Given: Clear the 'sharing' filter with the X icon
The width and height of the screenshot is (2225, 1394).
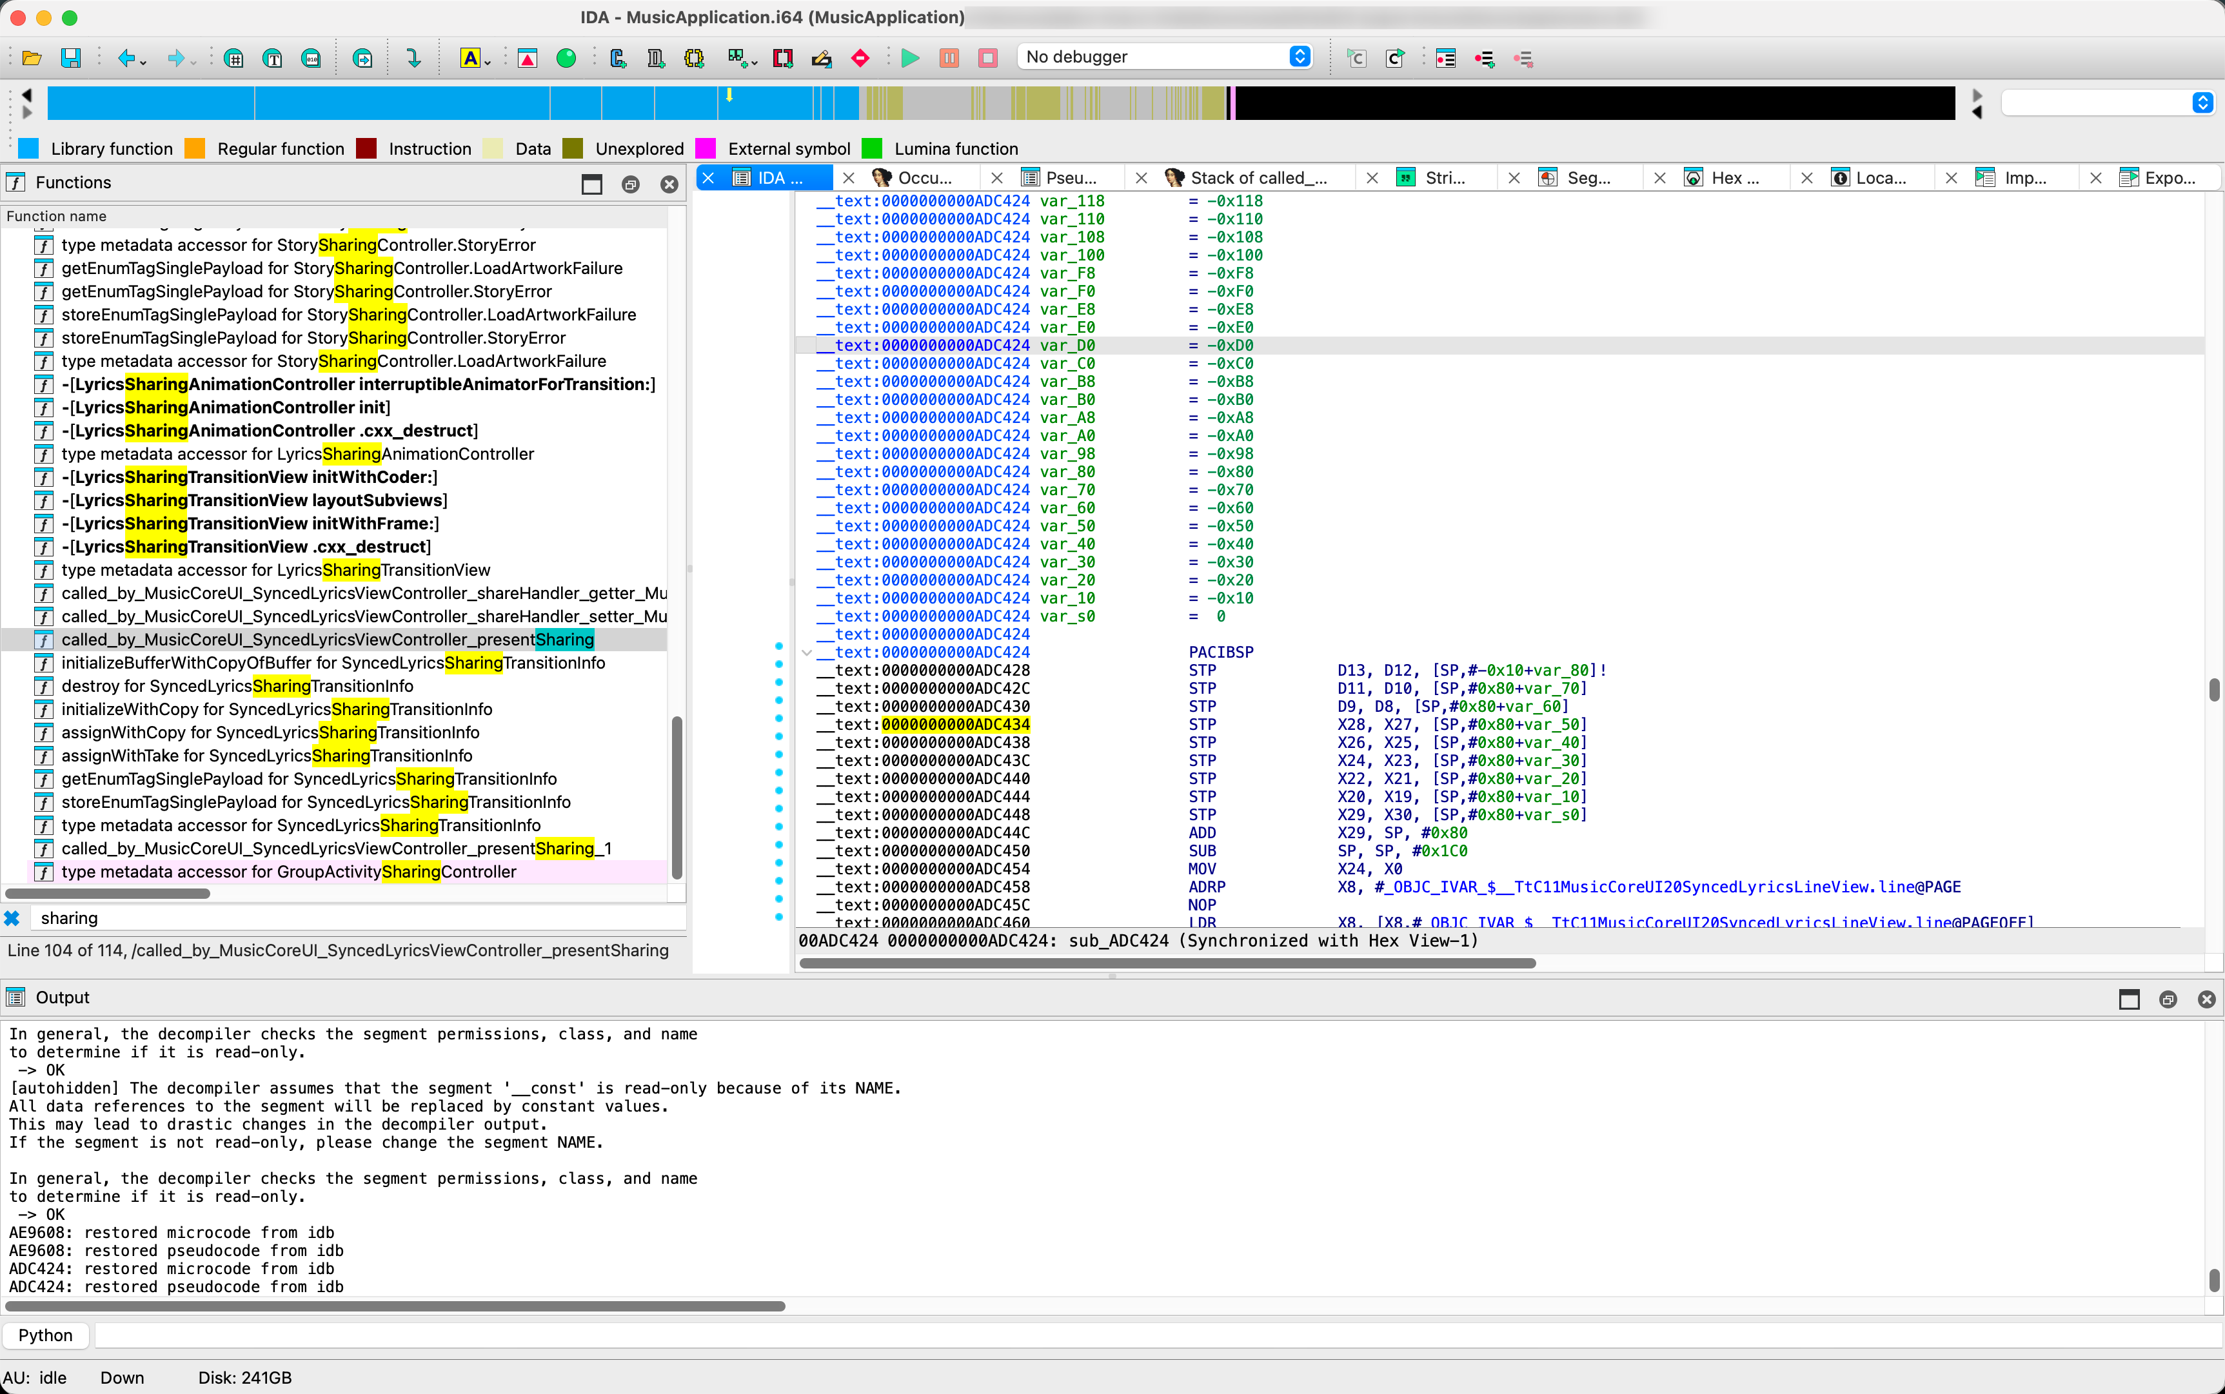Looking at the screenshot, I should click(x=13, y=918).
